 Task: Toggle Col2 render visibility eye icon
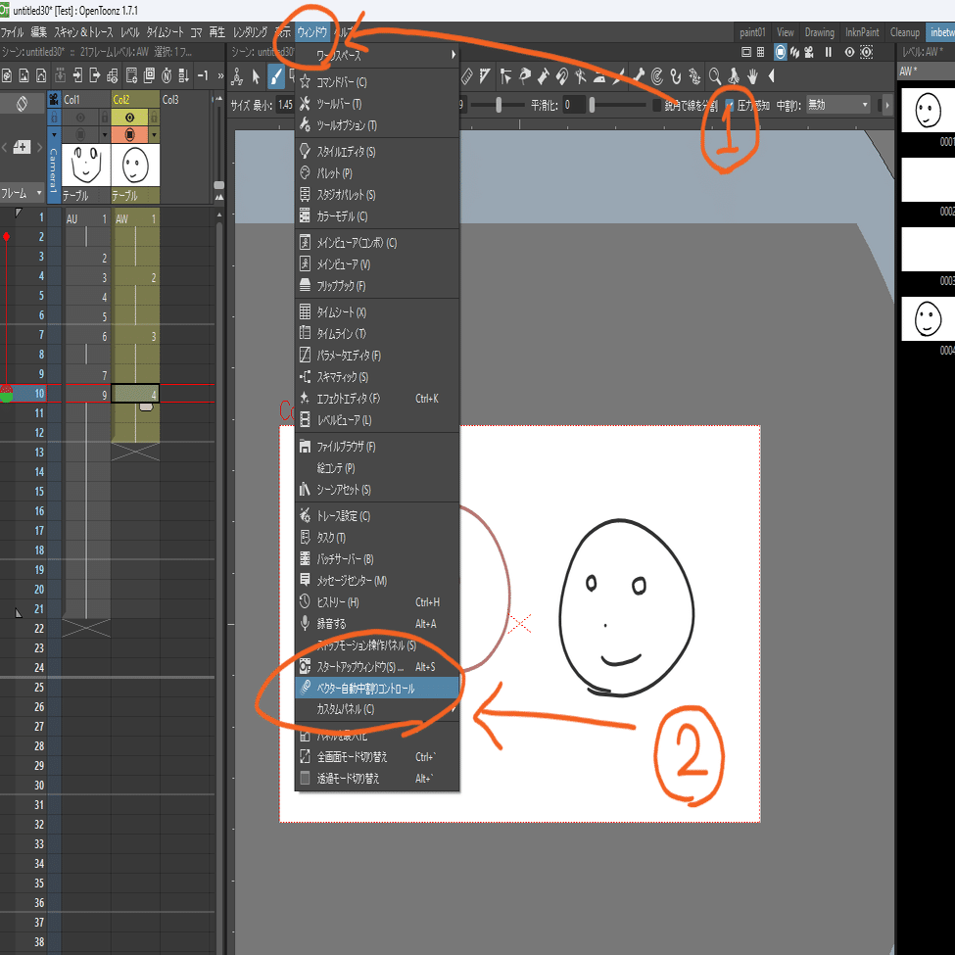coord(130,118)
